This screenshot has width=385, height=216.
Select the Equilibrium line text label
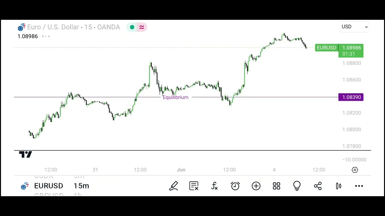click(x=175, y=97)
